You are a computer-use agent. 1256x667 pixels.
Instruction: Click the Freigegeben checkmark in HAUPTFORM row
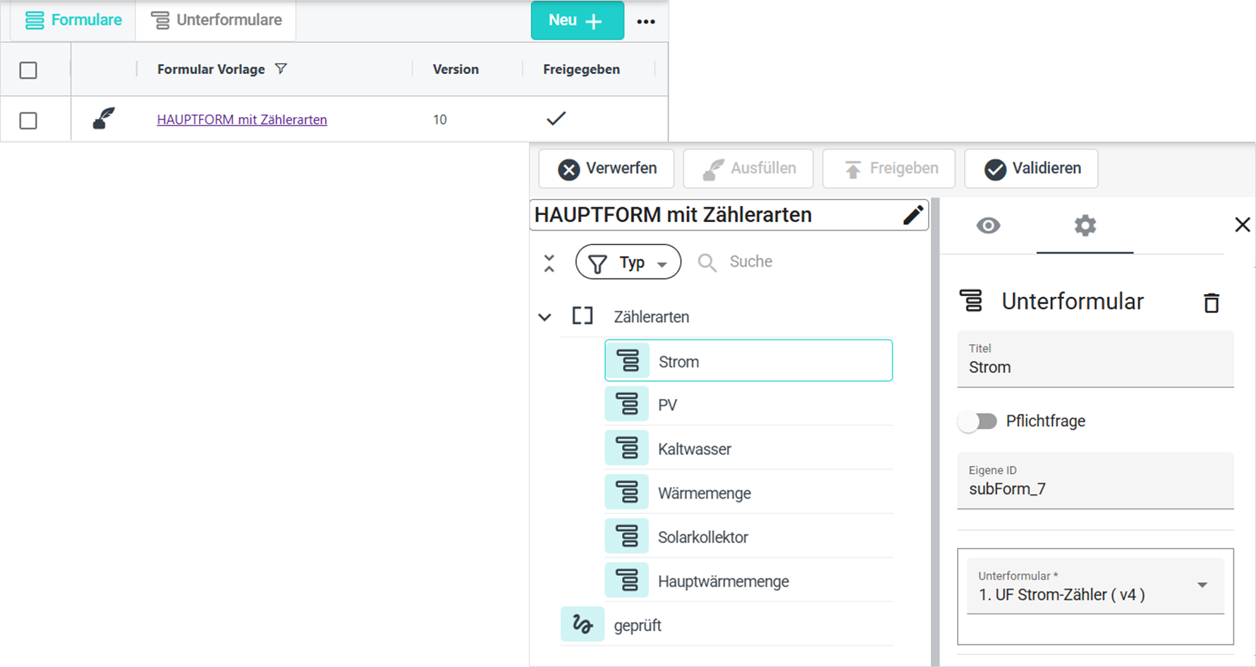tap(556, 118)
